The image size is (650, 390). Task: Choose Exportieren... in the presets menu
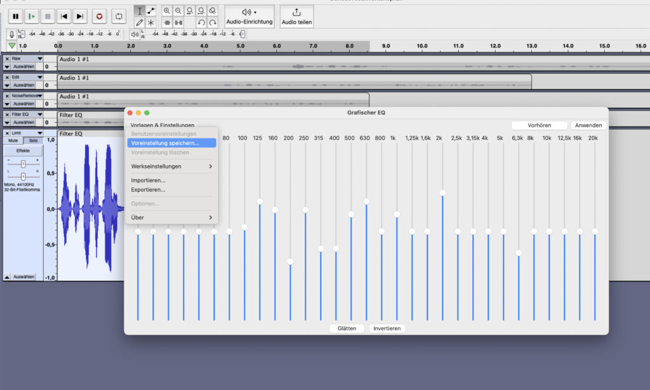[x=148, y=190]
